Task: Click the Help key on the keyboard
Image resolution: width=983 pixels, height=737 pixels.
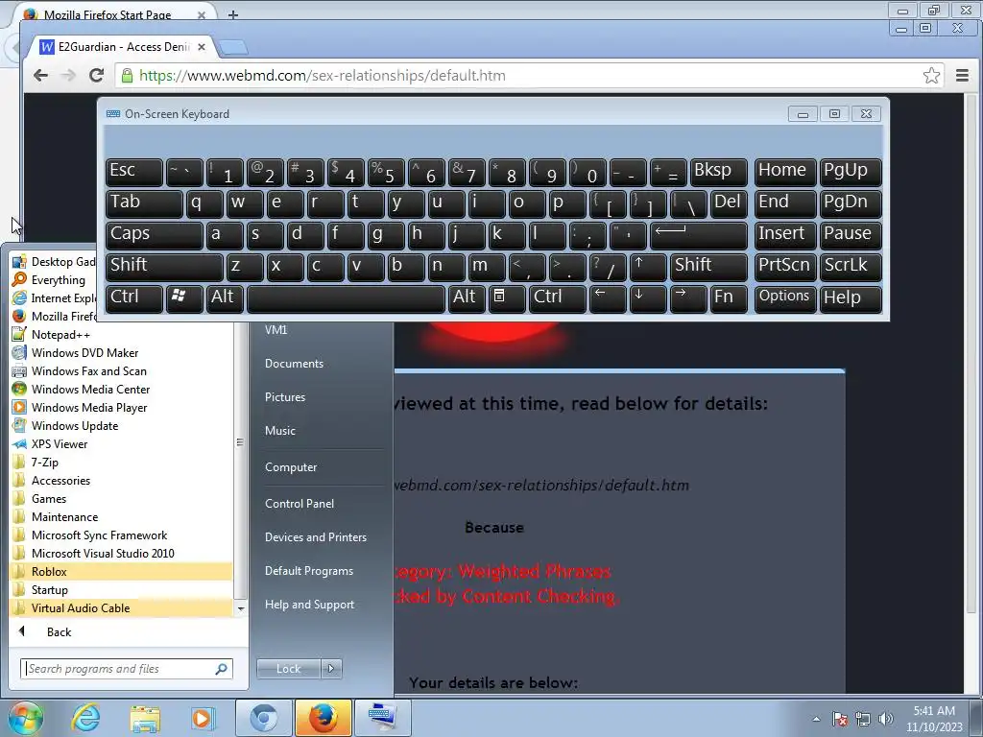Action: (x=851, y=298)
